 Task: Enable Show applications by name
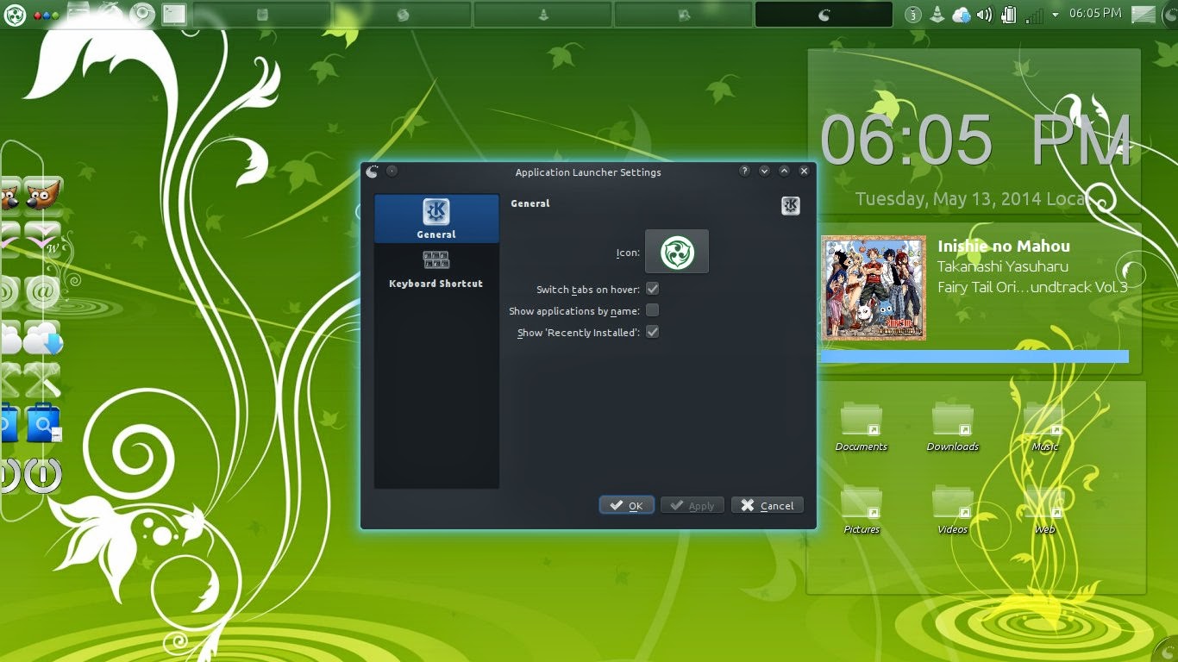point(653,310)
